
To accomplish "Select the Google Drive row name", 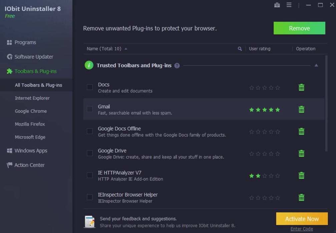I will pos(112,151).
